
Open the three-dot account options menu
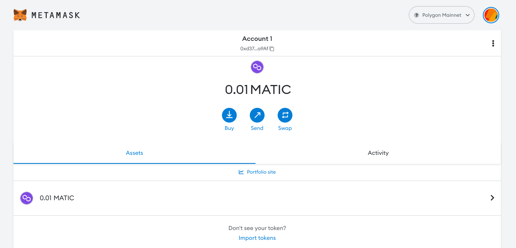493,43
